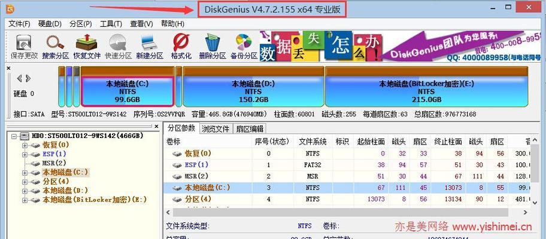Expand the BitLocker加密 (E:) tree node
This screenshot has width=546, height=239.
(x=25, y=200)
